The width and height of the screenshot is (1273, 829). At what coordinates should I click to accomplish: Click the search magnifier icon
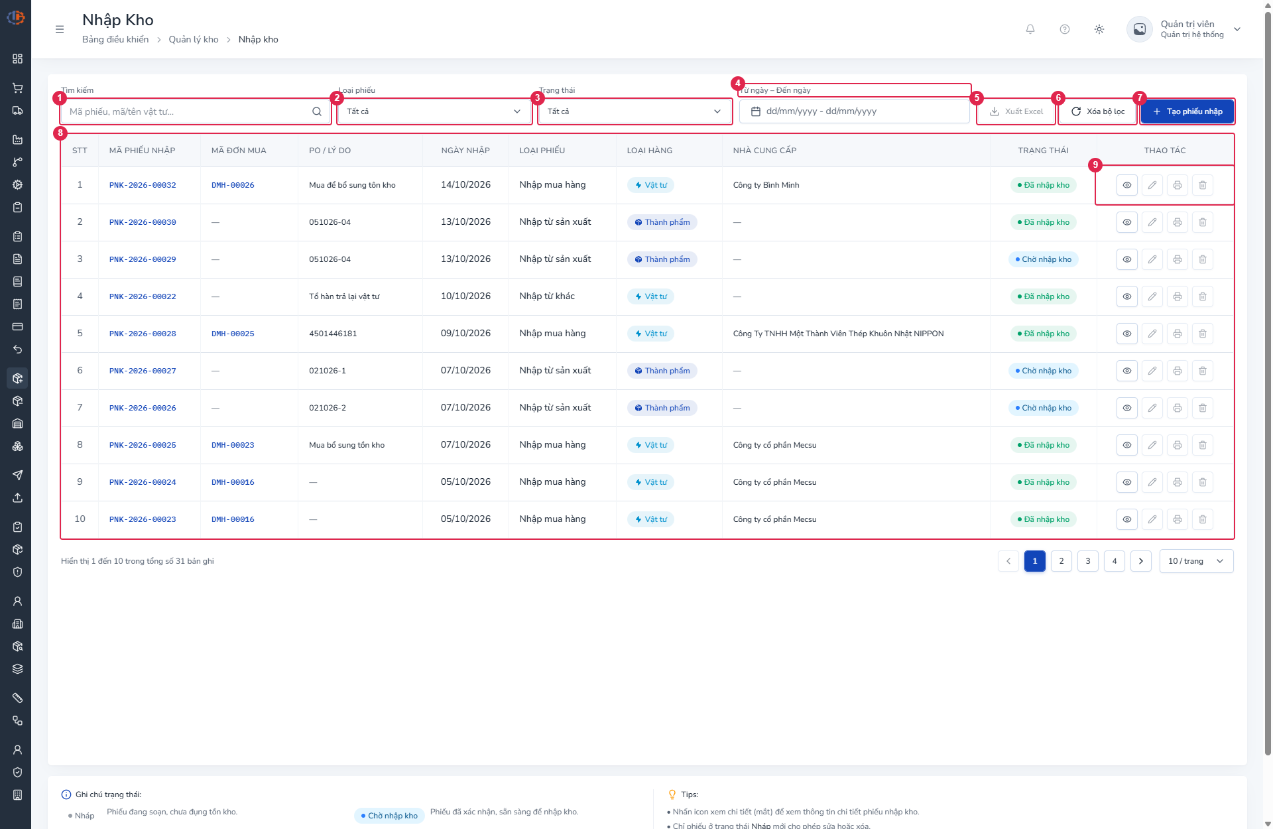[317, 111]
